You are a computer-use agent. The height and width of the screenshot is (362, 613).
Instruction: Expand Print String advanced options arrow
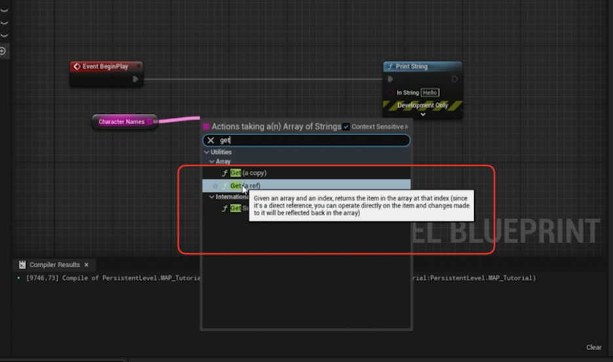422,115
